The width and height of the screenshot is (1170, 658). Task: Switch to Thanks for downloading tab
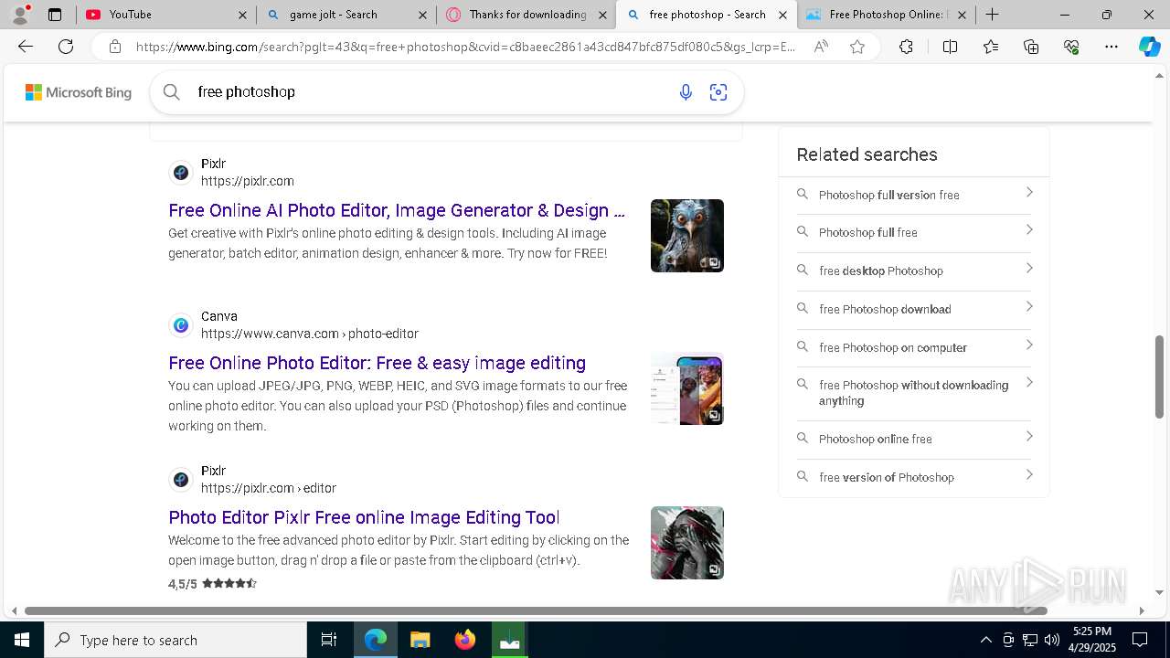[525, 15]
